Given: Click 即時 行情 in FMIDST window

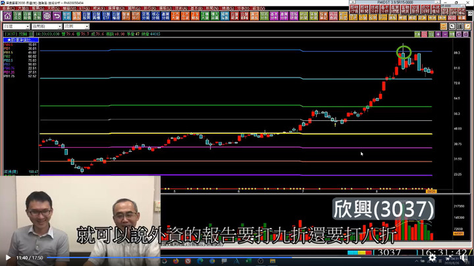Looking at the screenshot, I should point(354,9).
